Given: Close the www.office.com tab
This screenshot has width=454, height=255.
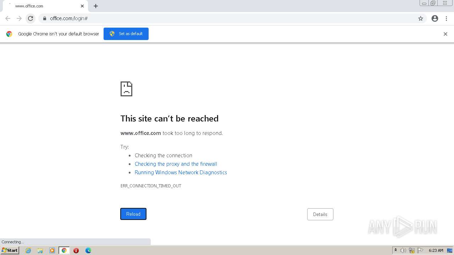Looking at the screenshot, I should [x=82, y=6].
